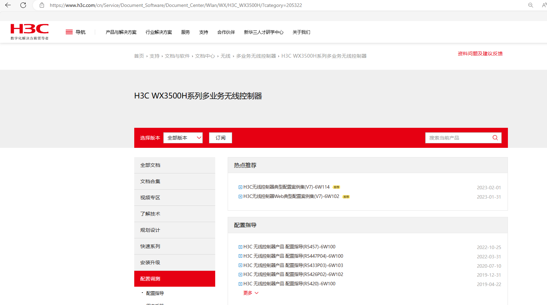The height and width of the screenshot is (305, 547).
Task: Open the 行业解决方案 menu
Action: [159, 32]
